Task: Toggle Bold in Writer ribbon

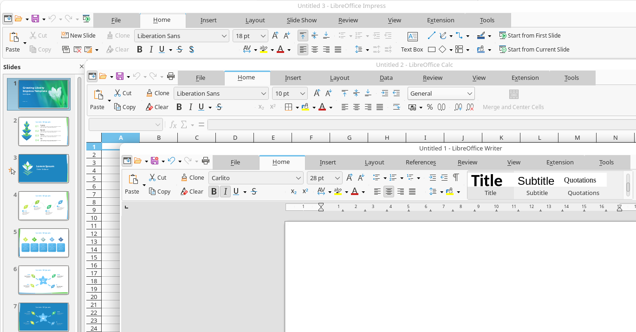Action: pos(214,191)
